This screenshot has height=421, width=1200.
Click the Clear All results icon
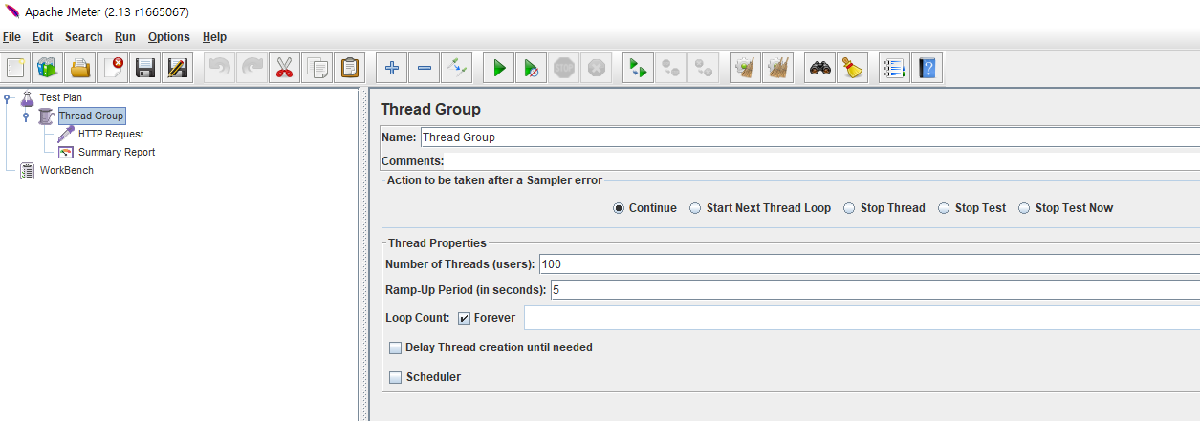(x=778, y=68)
